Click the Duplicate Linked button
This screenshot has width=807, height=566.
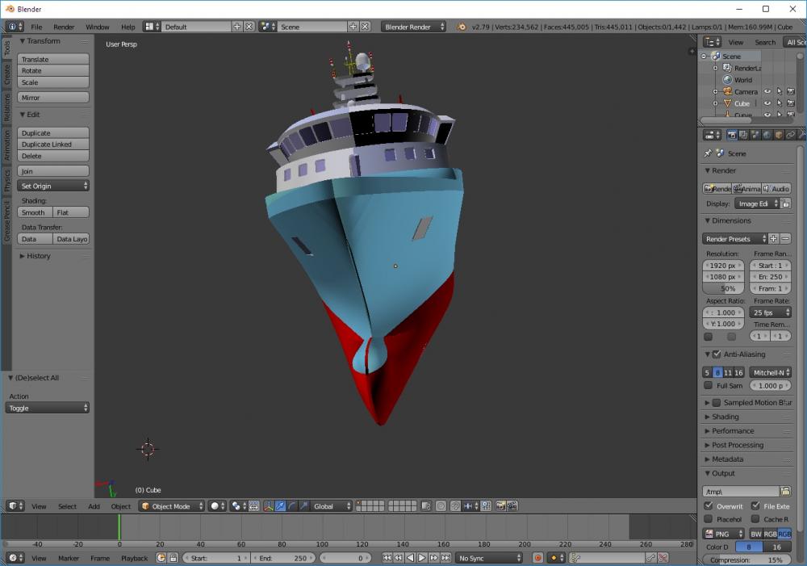[x=53, y=145]
